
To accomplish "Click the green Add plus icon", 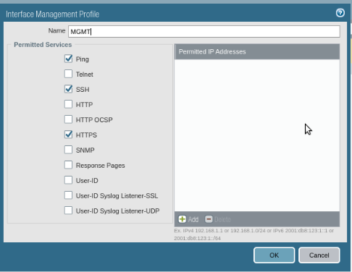I will coord(183,219).
